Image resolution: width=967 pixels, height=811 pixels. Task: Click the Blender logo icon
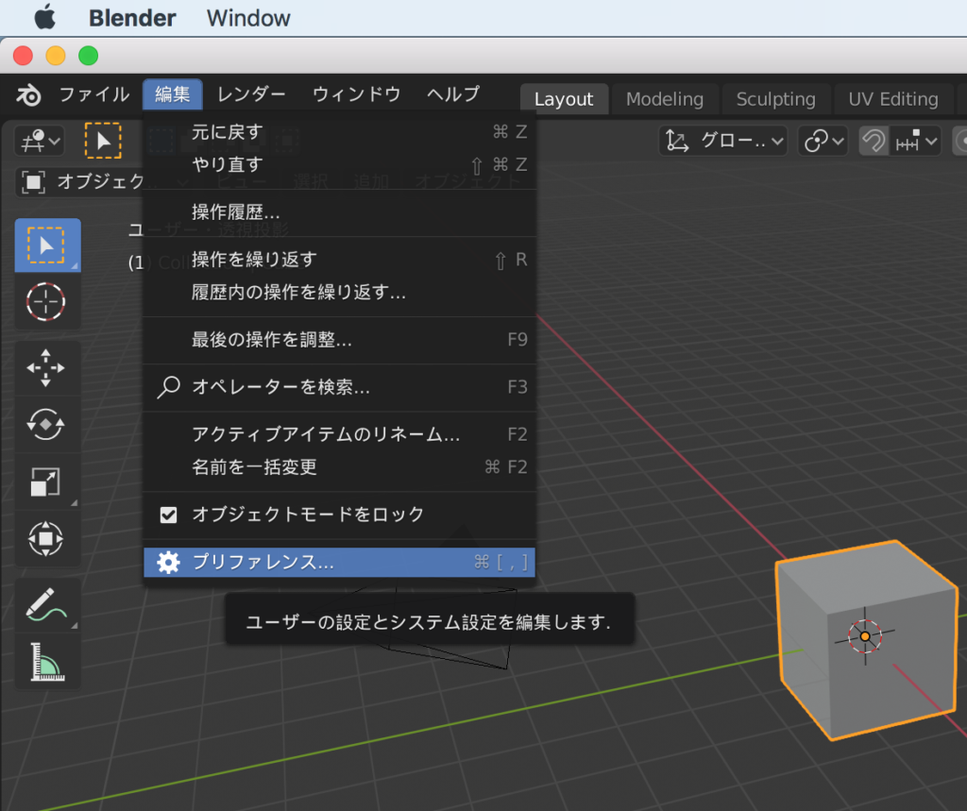(29, 94)
